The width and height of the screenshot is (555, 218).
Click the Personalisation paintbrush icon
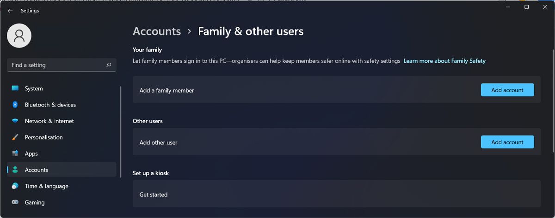[15, 137]
